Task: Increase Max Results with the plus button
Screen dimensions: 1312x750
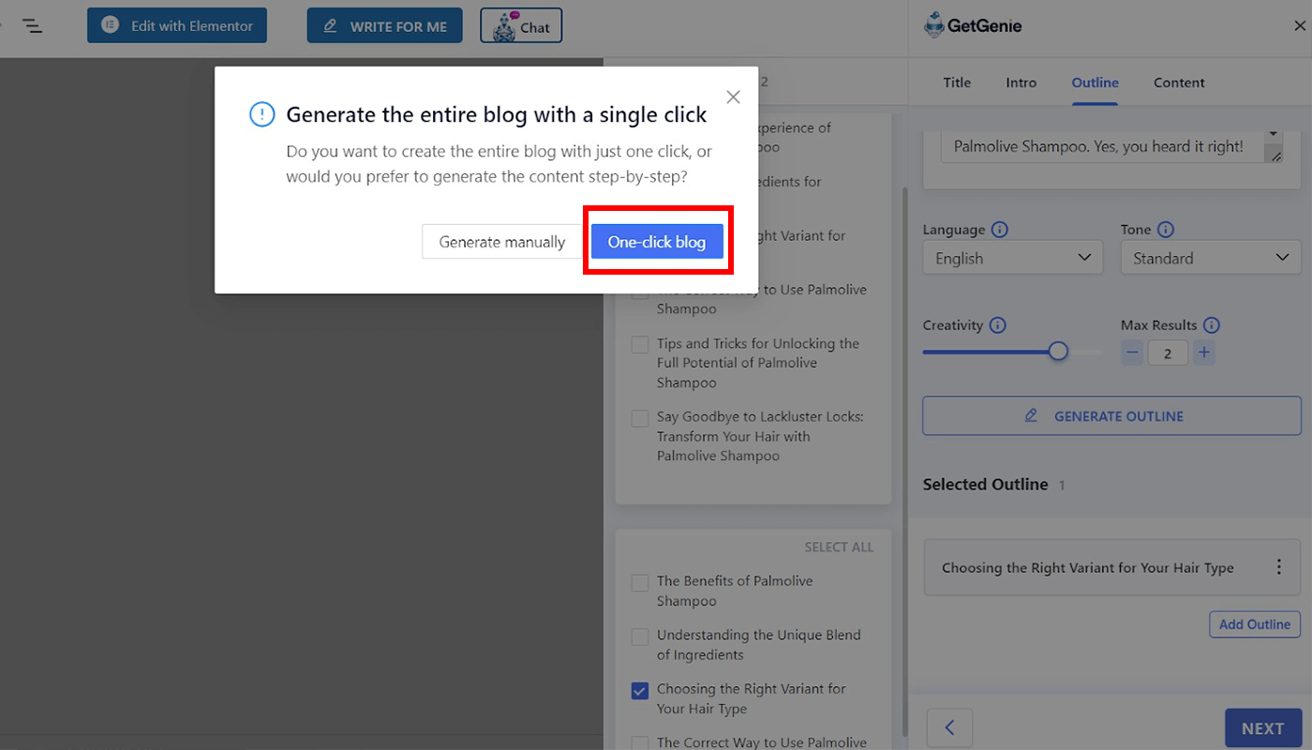Action: (x=1204, y=353)
